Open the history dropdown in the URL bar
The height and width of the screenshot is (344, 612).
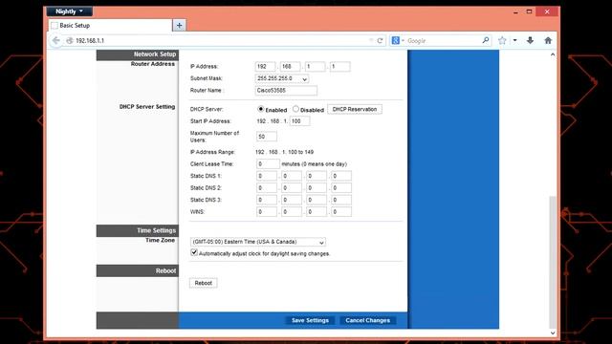click(x=371, y=40)
